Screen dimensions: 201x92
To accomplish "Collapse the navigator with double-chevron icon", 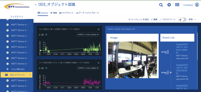I will click(35, 5).
